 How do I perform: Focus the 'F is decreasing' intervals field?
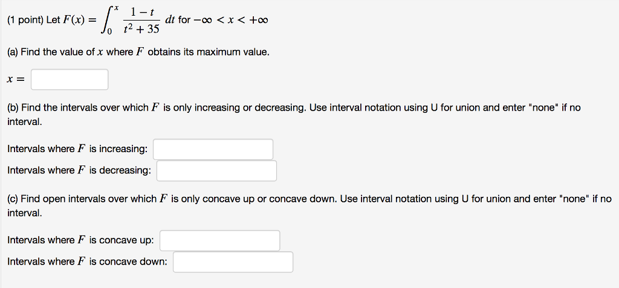pos(216,170)
